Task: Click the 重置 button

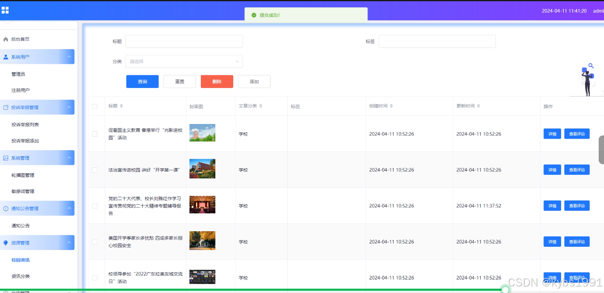Action: pyautogui.click(x=180, y=81)
